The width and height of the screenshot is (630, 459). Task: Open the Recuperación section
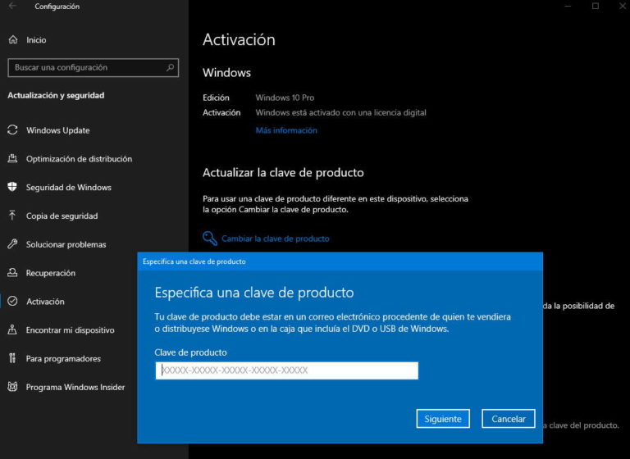click(x=51, y=273)
